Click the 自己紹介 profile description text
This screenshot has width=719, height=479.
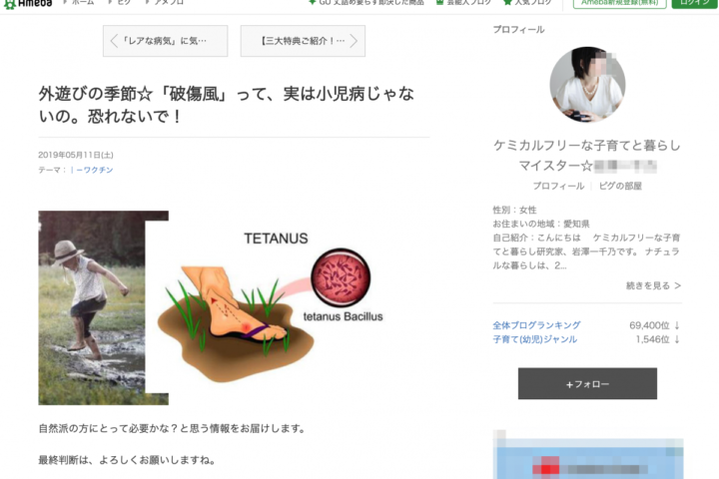pyautogui.click(x=586, y=251)
